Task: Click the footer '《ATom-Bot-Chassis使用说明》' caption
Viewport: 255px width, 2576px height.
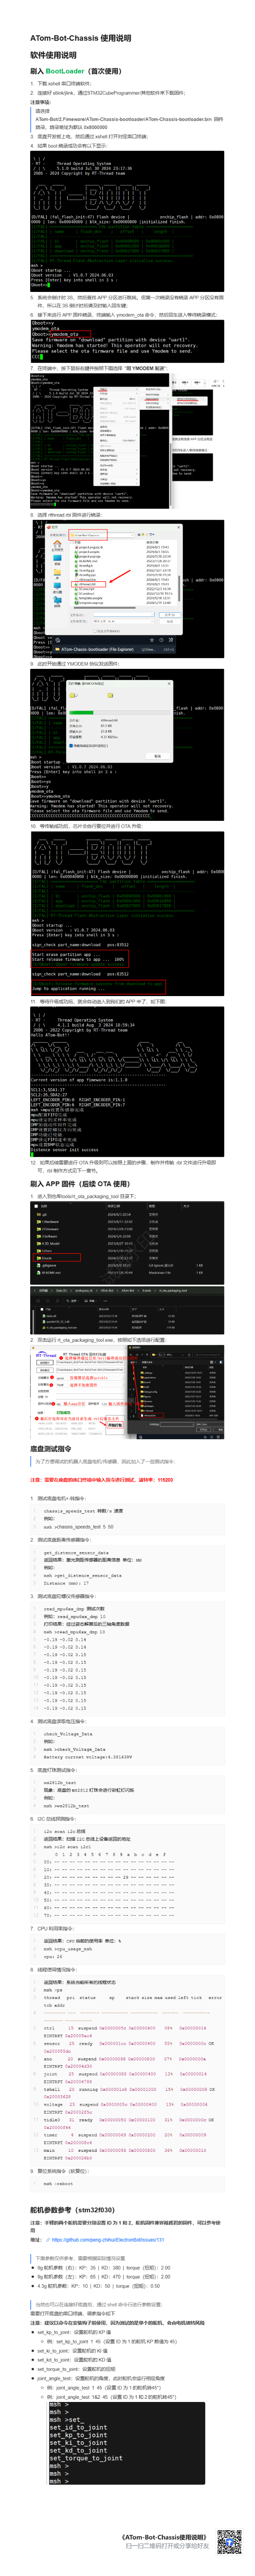Action: [x=165, y=2537]
